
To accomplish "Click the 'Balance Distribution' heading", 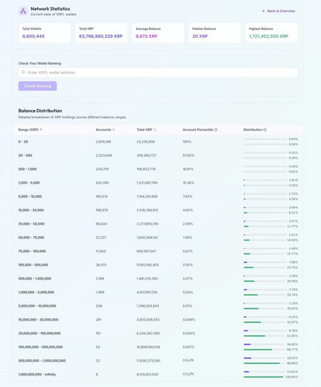I will 40,111.
